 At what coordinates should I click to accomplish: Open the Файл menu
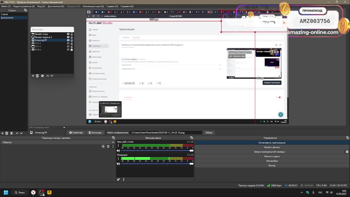click(x=6, y=6)
